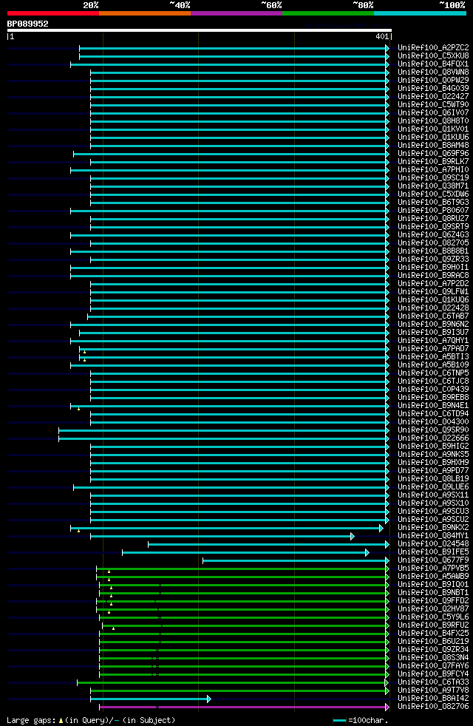The image size is (473, 726).
Task: Select the UniRef100_B9FCY4 label
Action: coord(433,674)
